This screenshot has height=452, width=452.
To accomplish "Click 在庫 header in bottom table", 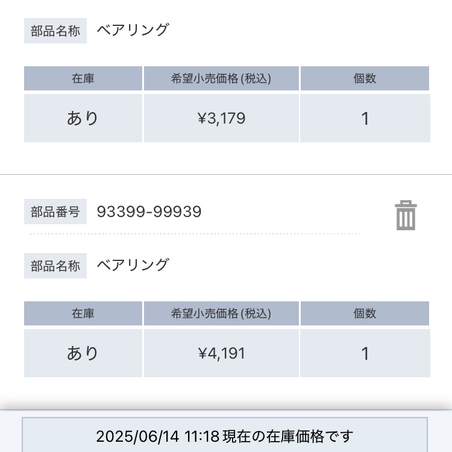I will 83,313.
